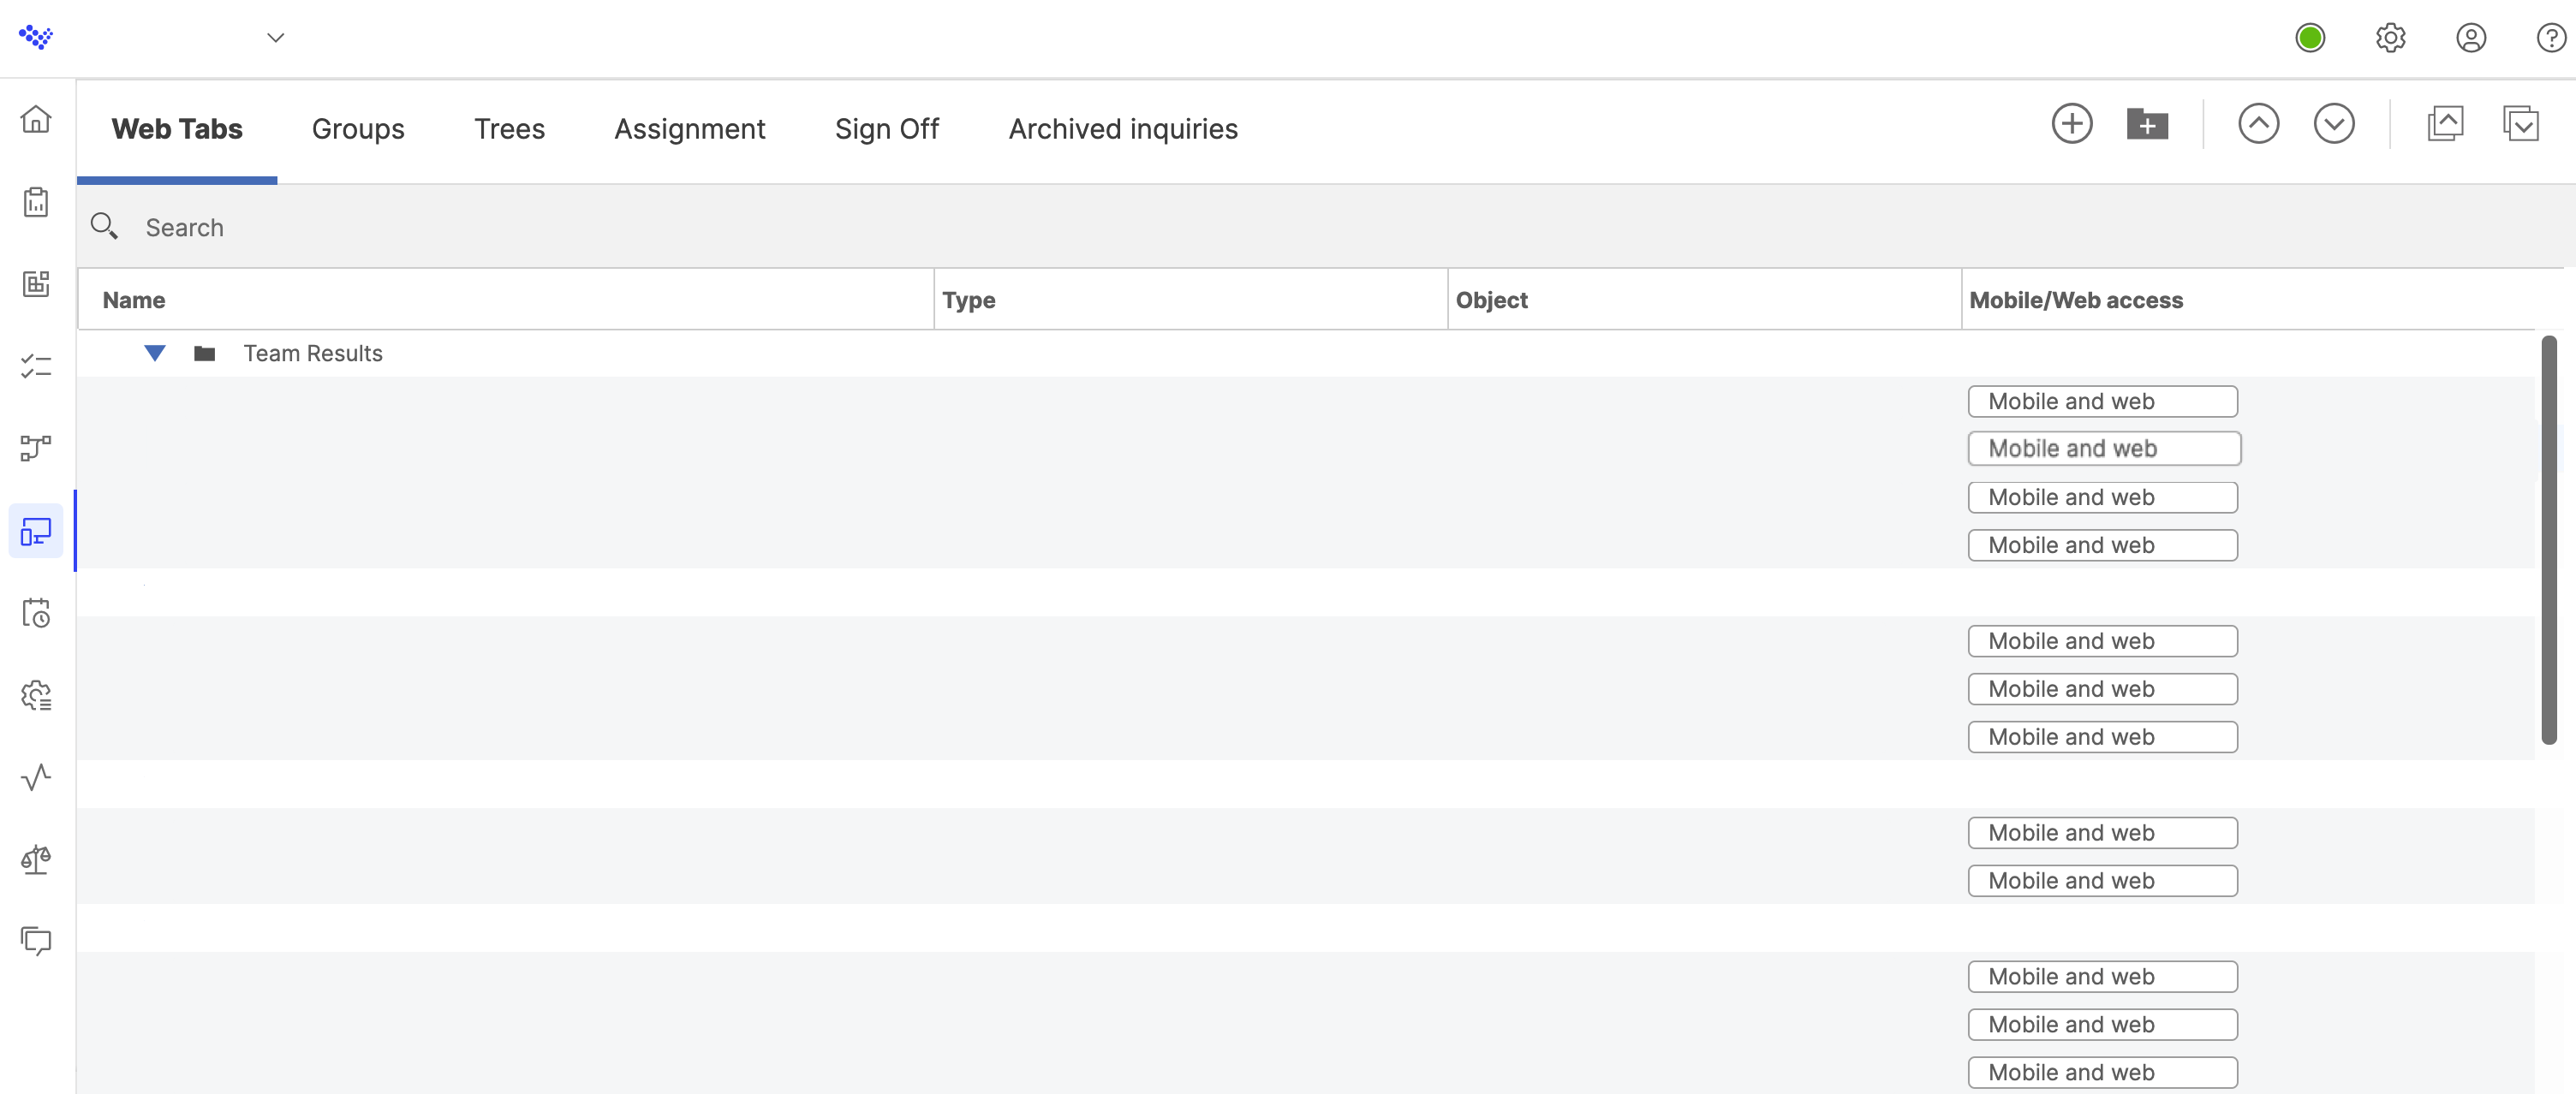
Task: Click the checklist icon in the sidebar
Action: point(37,366)
